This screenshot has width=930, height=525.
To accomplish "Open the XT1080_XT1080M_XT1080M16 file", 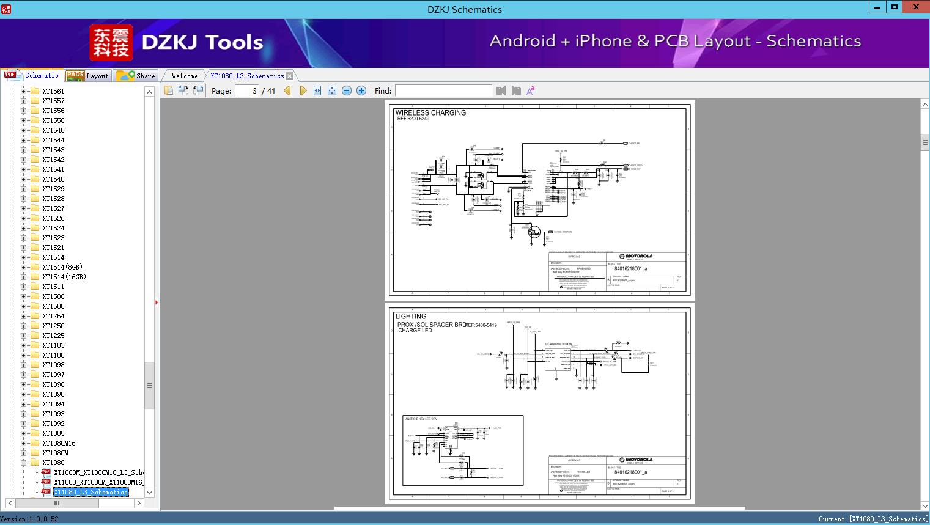I will 99,482.
